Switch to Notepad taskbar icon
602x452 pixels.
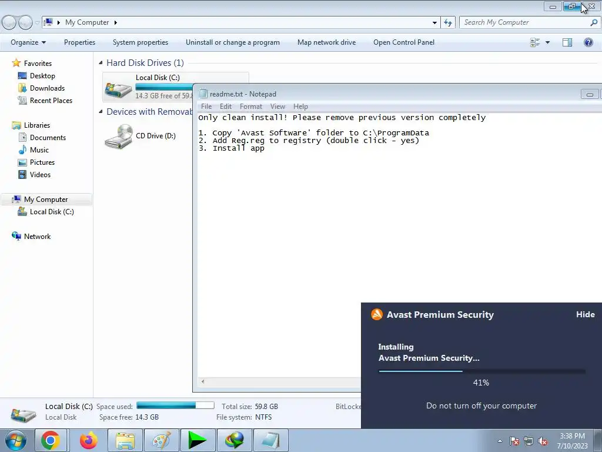270,440
